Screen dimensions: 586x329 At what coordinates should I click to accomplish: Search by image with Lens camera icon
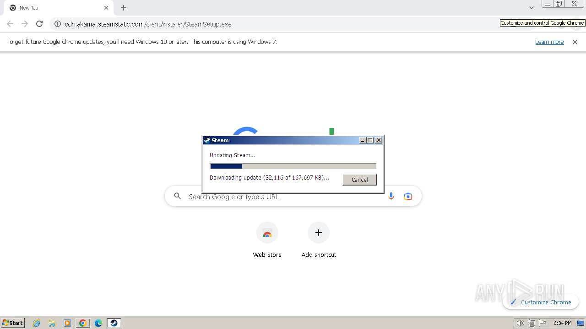coord(408,196)
